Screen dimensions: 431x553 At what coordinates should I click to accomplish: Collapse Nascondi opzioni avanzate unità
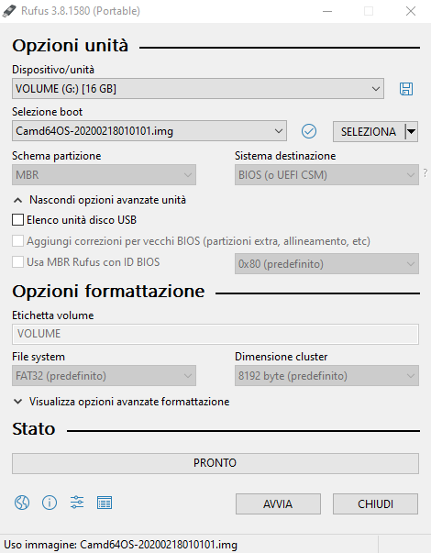point(99,200)
